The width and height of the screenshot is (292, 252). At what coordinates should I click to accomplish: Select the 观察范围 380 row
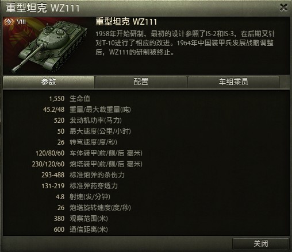tap(80, 219)
